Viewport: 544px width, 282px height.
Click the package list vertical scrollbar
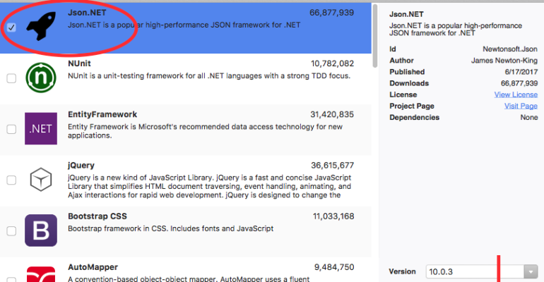click(374, 37)
